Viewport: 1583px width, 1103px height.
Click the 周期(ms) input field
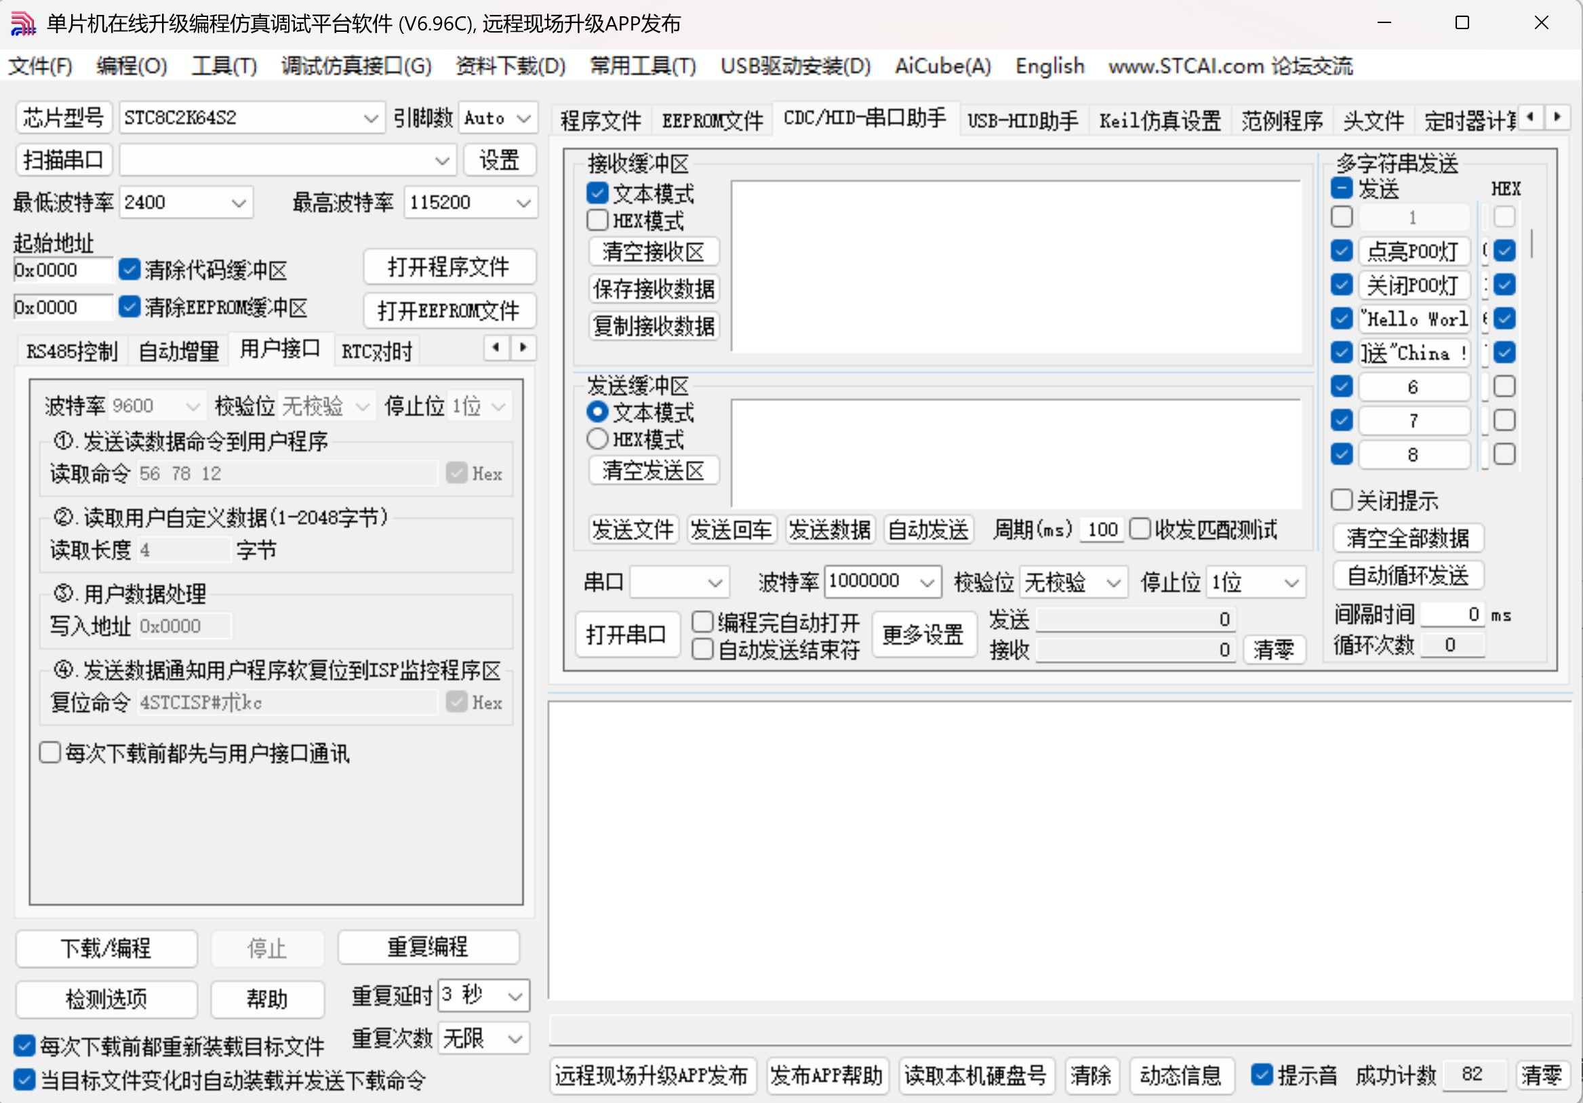coord(1101,529)
